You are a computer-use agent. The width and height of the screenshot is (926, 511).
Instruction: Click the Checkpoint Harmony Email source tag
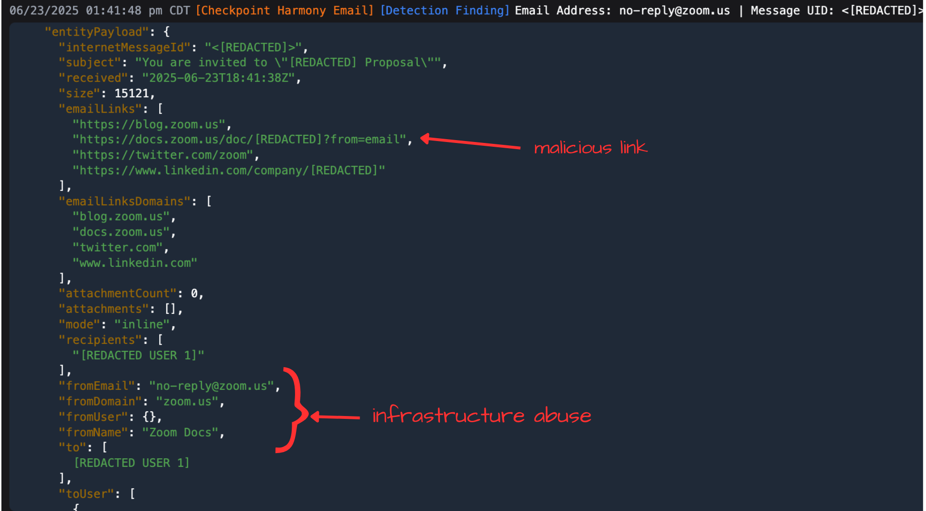point(285,10)
